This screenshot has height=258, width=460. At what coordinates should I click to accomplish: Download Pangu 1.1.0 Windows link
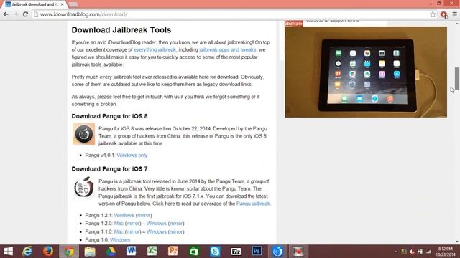pyautogui.click(x=157, y=231)
